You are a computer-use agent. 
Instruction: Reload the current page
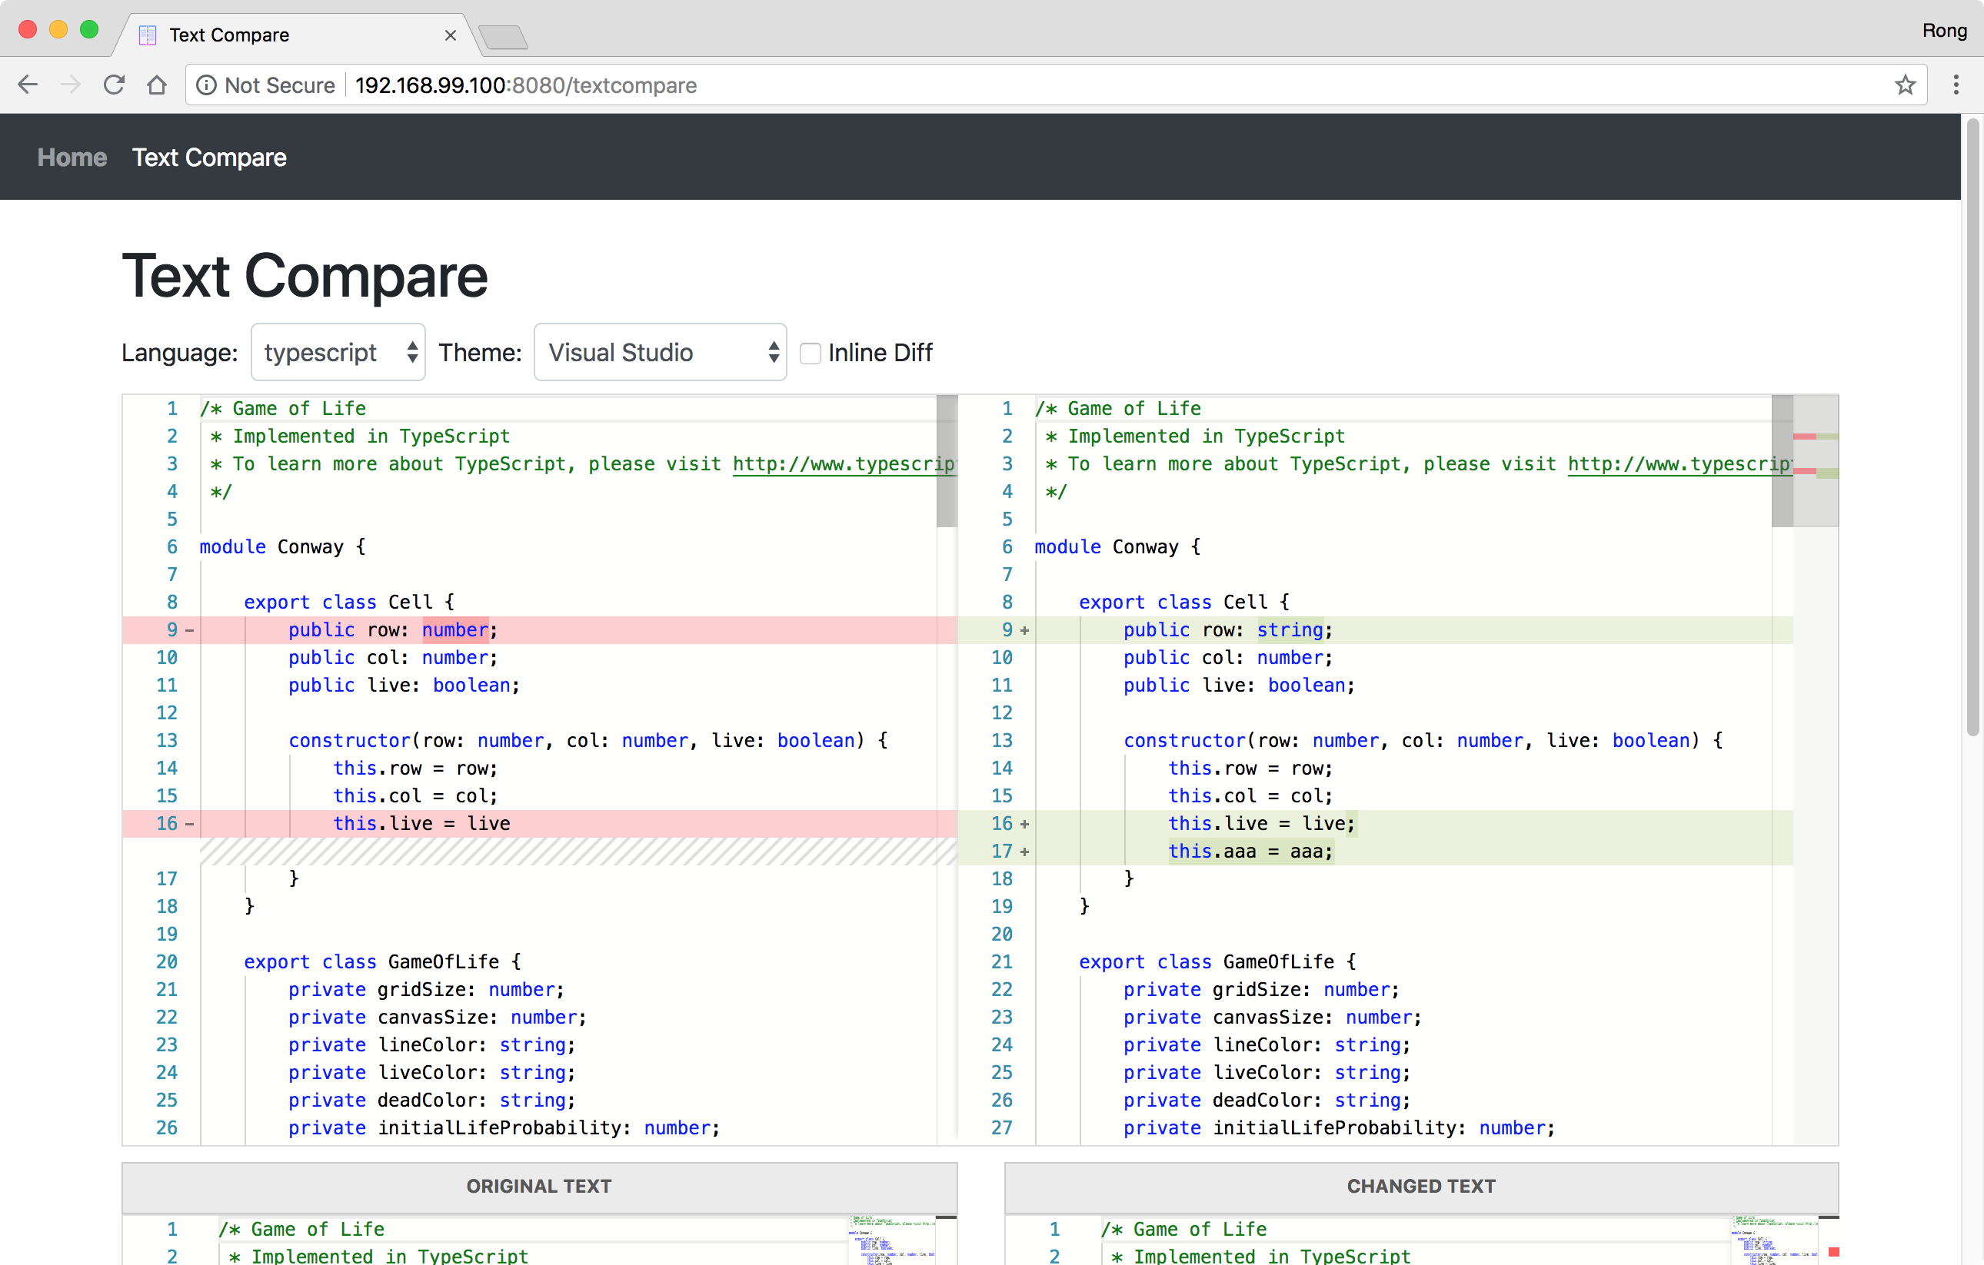pos(114,85)
